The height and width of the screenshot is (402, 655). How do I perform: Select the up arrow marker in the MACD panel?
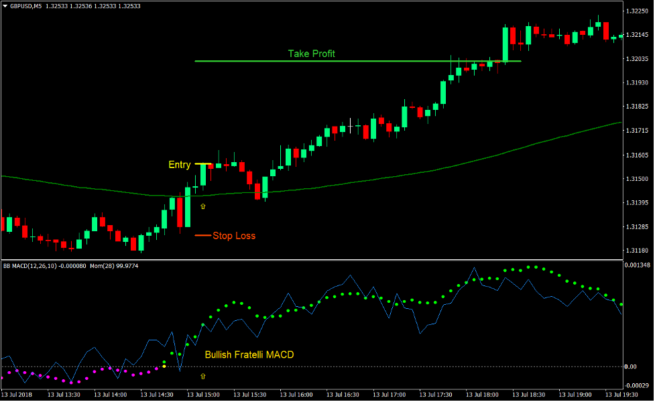pos(203,377)
